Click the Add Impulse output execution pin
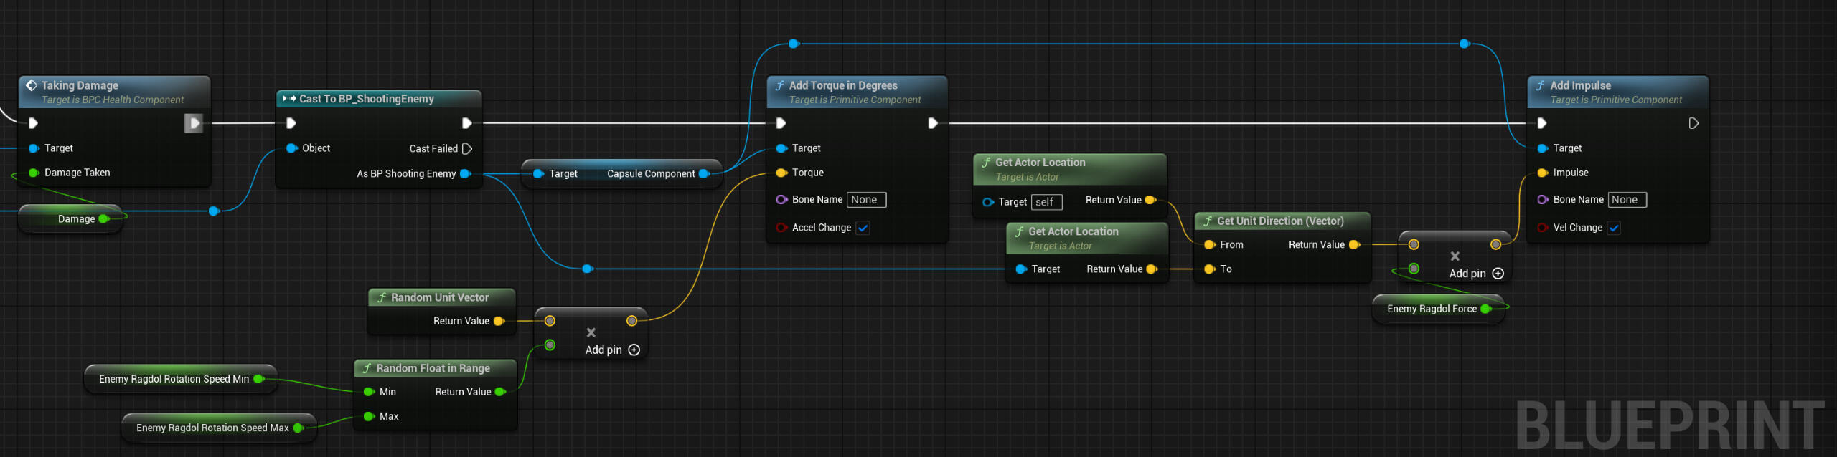 coord(1693,124)
